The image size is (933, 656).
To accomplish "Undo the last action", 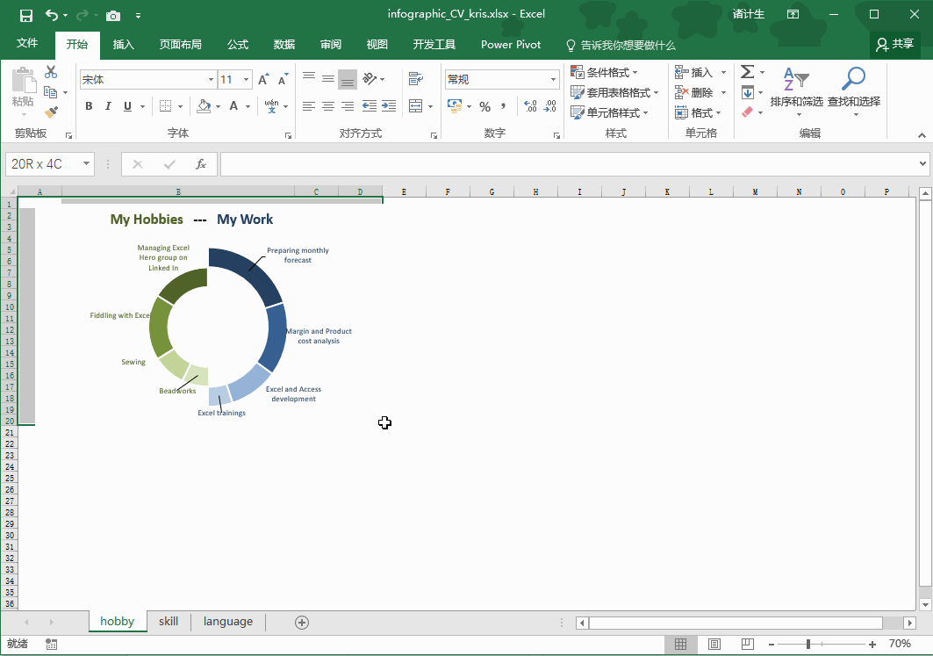I will [x=52, y=16].
